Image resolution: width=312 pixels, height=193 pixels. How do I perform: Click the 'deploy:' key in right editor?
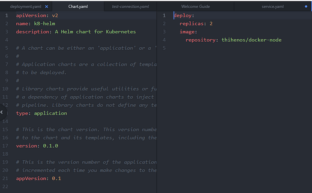tap(184, 16)
